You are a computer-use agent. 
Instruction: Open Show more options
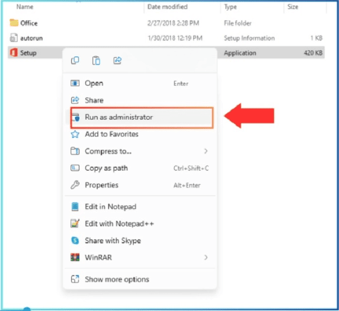pyautogui.click(x=117, y=279)
